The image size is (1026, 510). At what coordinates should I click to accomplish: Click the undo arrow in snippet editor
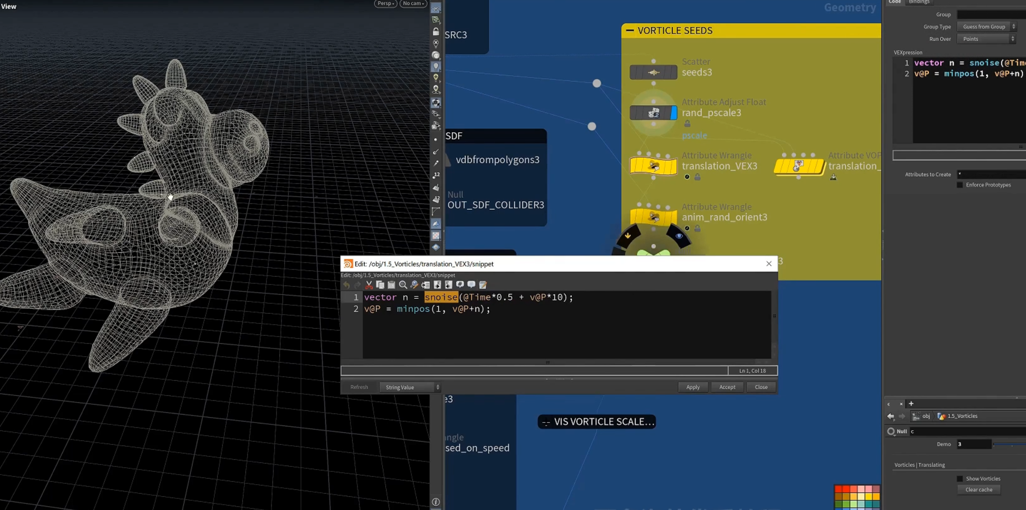point(347,285)
